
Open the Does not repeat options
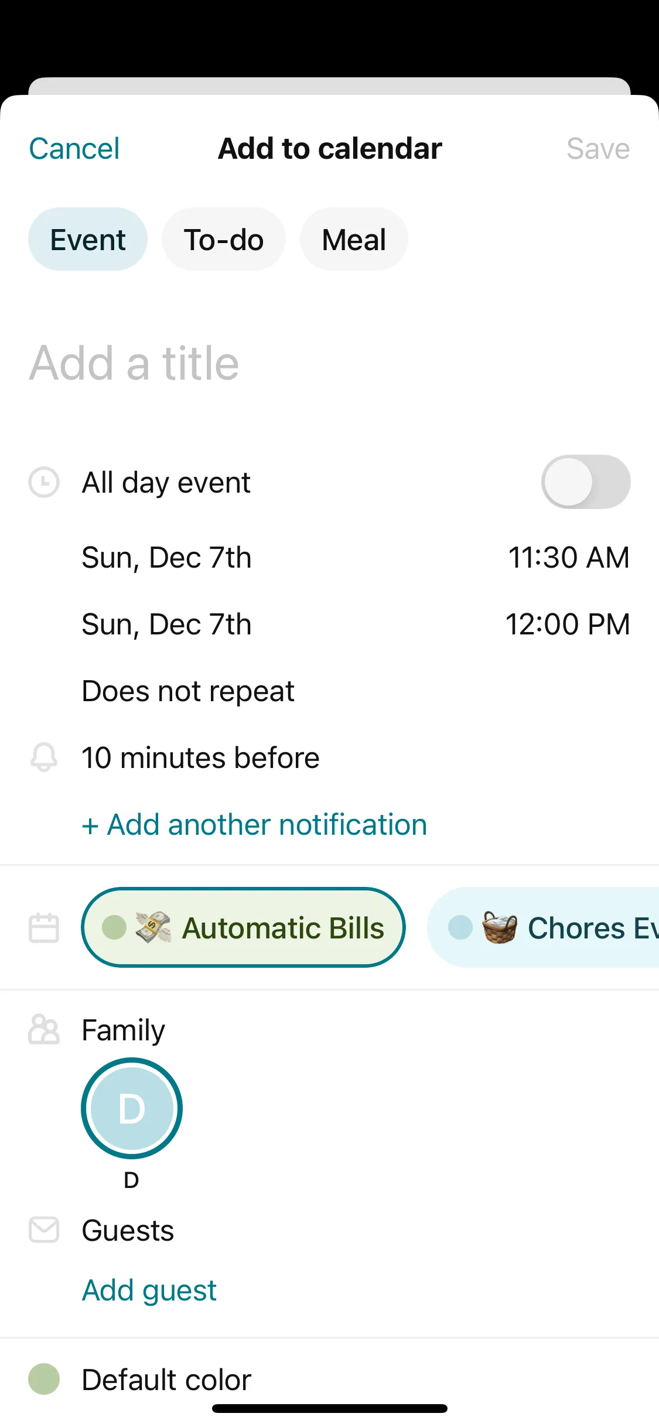click(x=188, y=691)
